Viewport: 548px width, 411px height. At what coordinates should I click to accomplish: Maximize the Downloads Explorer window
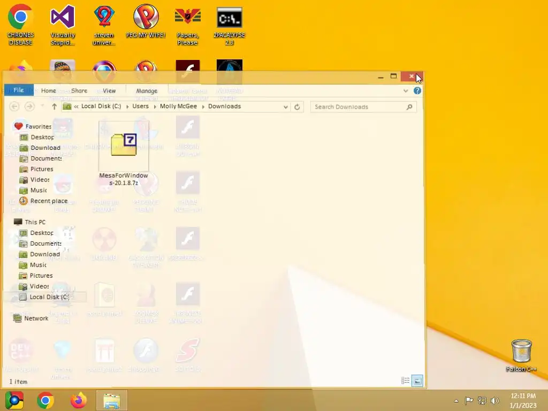click(x=393, y=76)
